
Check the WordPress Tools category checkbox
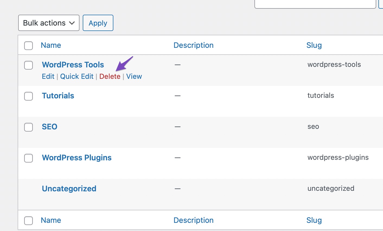28,65
